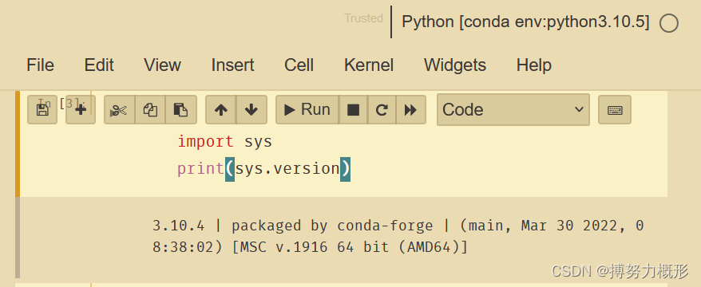Open the Cell menu
The width and height of the screenshot is (701, 287).
click(299, 65)
